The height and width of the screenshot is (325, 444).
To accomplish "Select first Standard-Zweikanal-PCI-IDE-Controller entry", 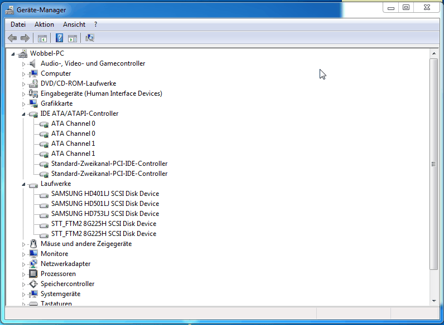I will 109,164.
